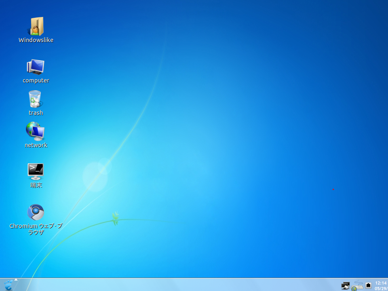Click the two-monitors network tray icon
The image size is (388, 291).
coord(345,286)
